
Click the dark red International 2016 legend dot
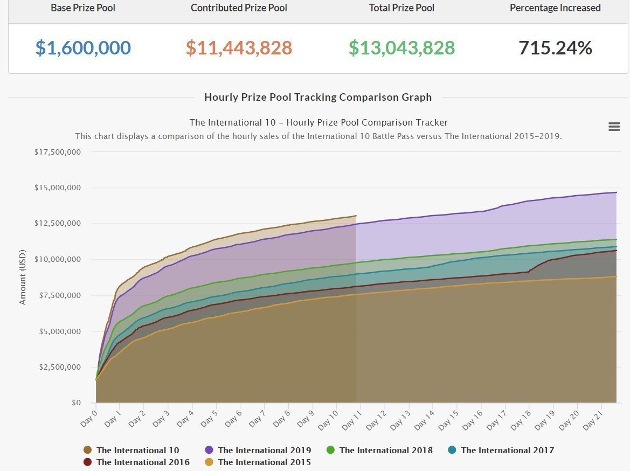[x=88, y=462]
